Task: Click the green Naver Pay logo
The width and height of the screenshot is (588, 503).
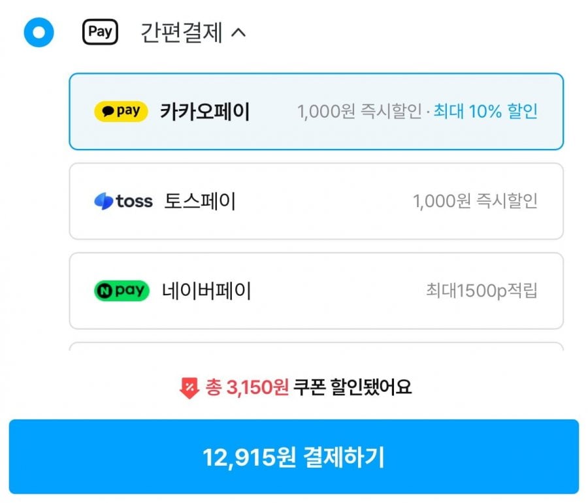Action: (x=121, y=291)
